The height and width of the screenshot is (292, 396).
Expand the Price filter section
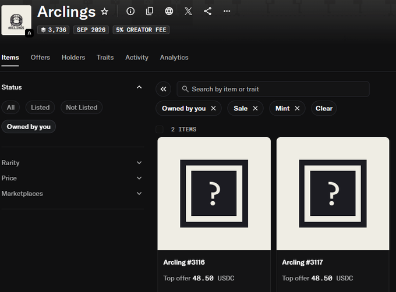(72, 178)
